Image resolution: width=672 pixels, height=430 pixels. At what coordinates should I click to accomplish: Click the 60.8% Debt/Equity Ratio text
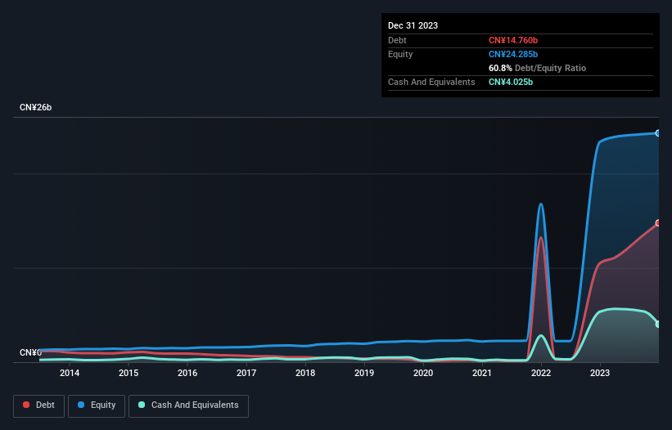pyautogui.click(x=537, y=68)
